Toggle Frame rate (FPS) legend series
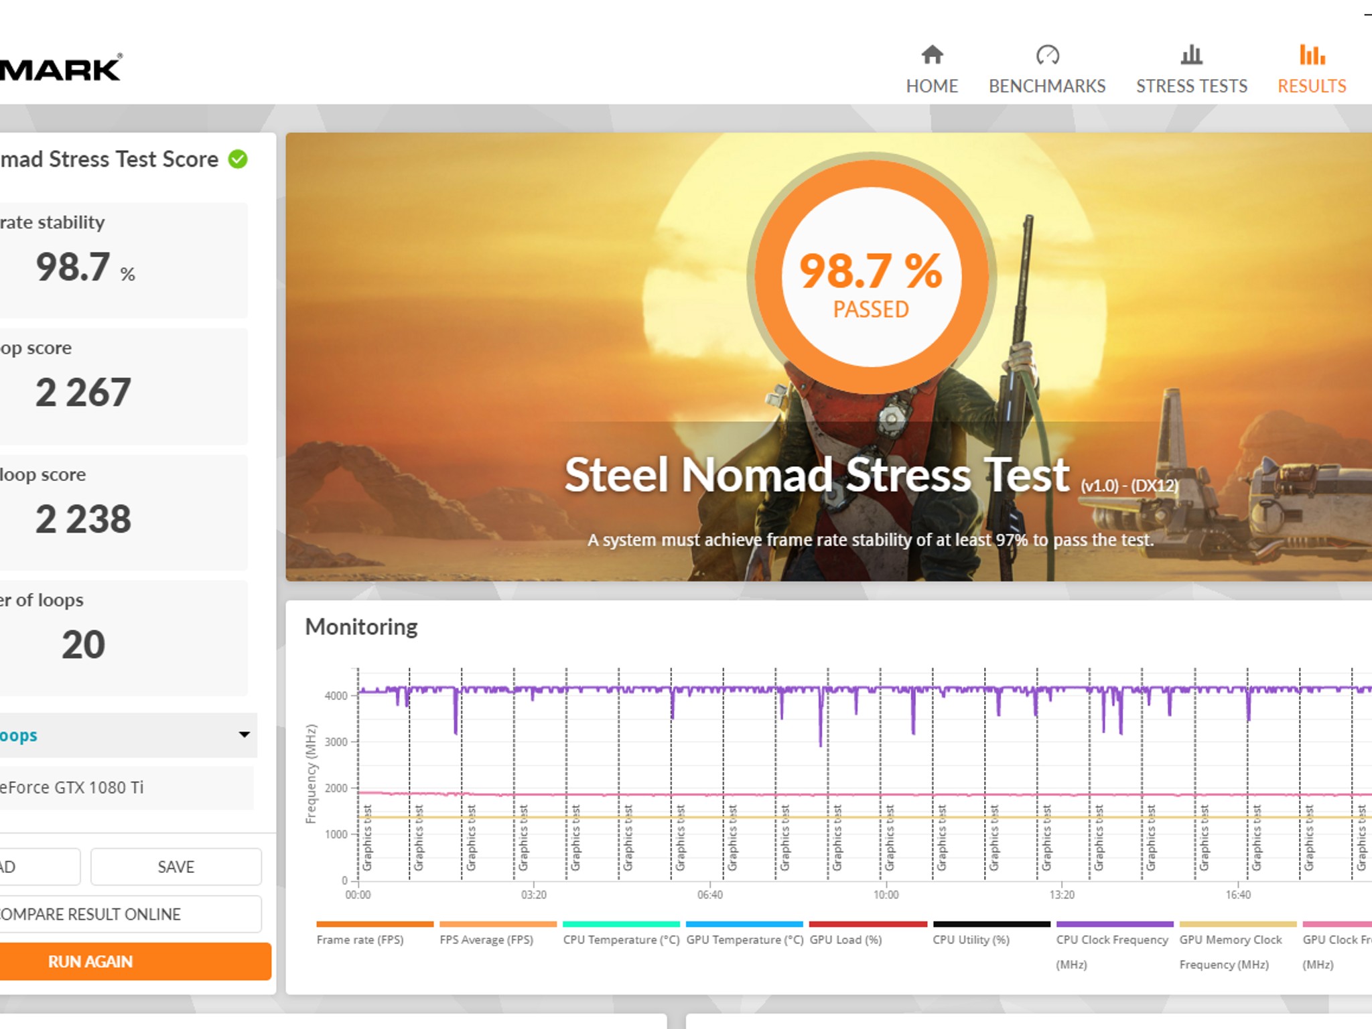 pyautogui.click(x=360, y=939)
